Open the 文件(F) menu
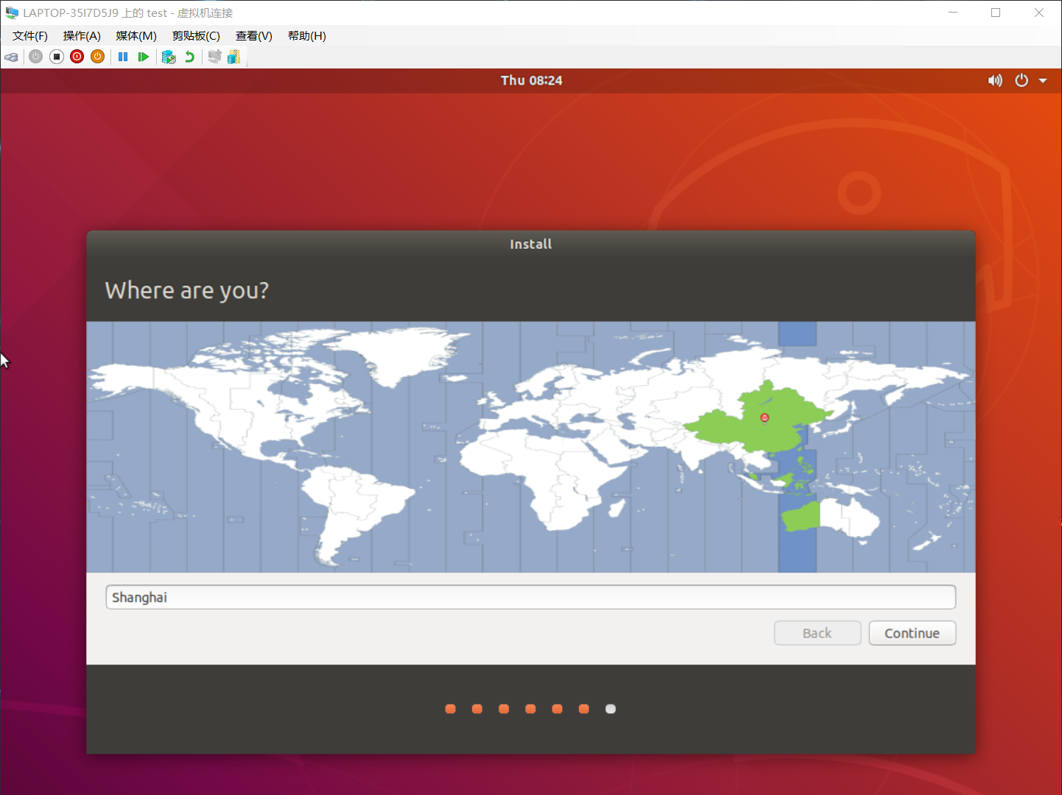 30,36
